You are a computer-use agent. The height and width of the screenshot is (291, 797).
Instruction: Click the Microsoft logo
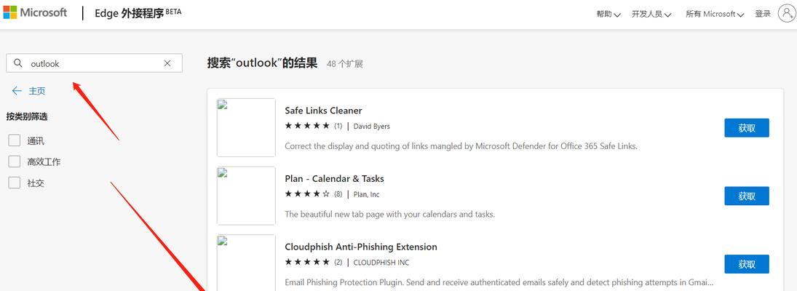point(35,12)
